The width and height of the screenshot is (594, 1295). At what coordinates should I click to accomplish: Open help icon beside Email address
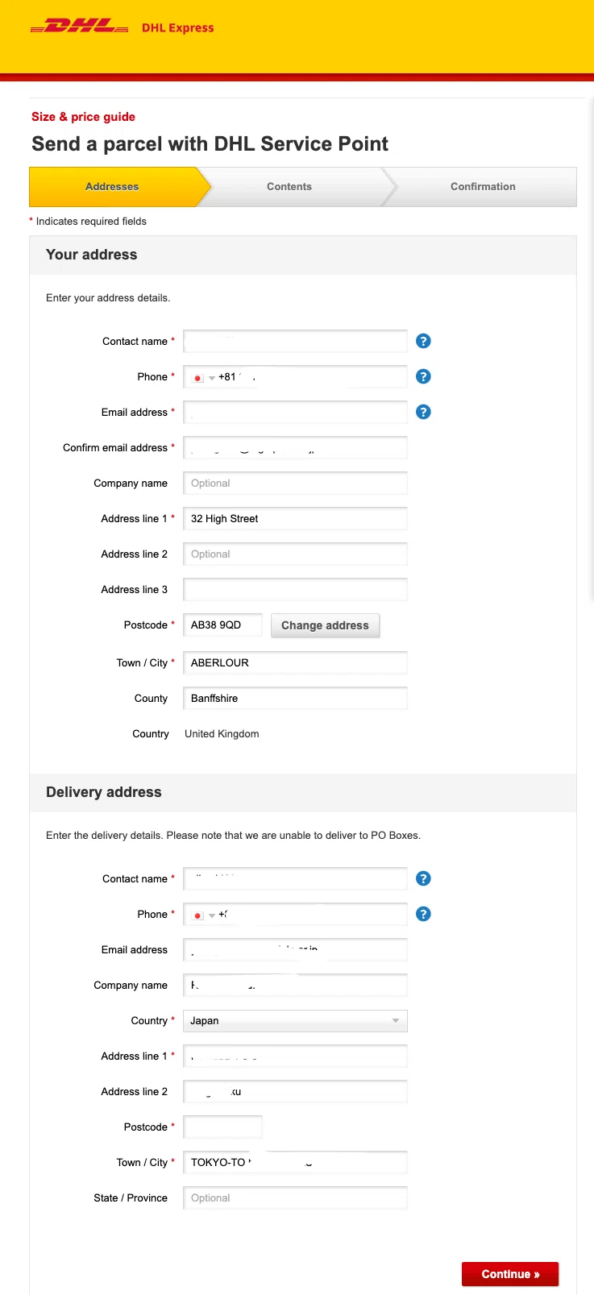(x=423, y=412)
